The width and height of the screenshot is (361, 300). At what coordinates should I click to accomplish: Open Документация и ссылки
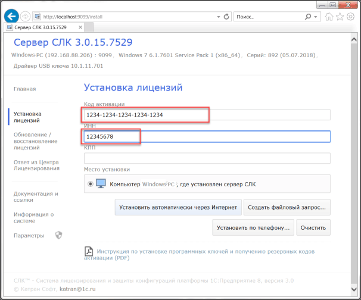click(x=36, y=196)
